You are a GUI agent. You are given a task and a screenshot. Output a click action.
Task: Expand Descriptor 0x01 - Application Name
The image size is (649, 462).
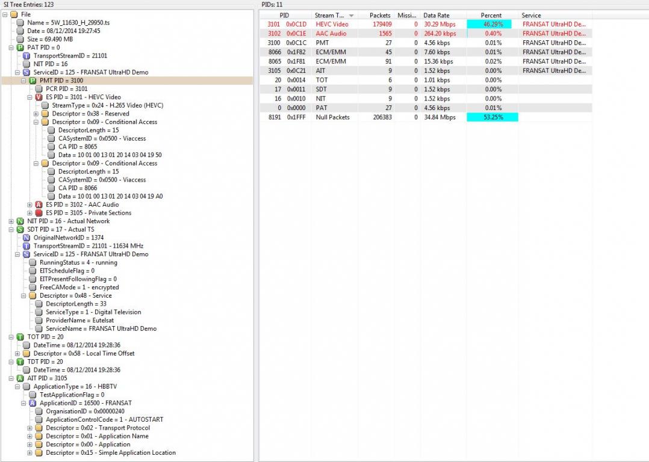pos(30,436)
